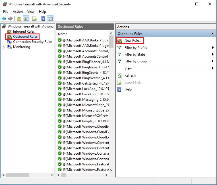Viewport: 217px width, 185px height.
Task: Click the New Rule icon in Actions pane
Action: pos(119,41)
